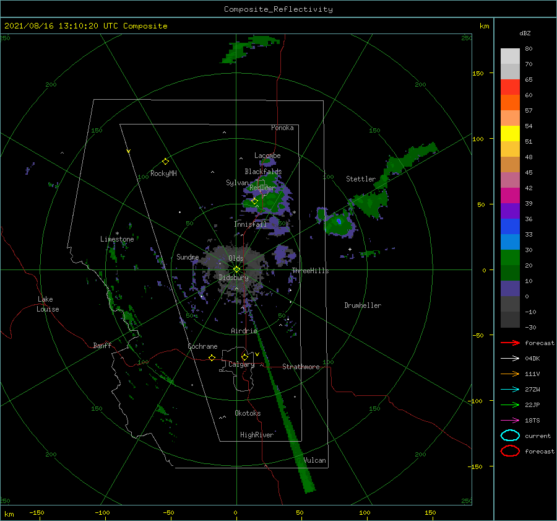The height and width of the screenshot is (521, 557).
Task: Click the Calgary city label
Action: [x=241, y=364]
